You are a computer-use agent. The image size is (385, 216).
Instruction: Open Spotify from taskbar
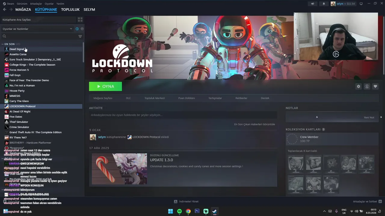click(179, 211)
